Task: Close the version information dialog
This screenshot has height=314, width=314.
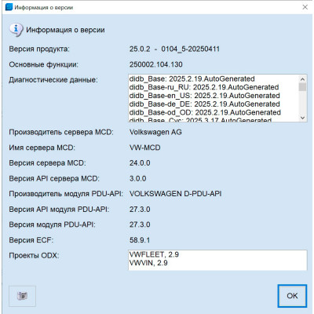Action: (x=305, y=7)
